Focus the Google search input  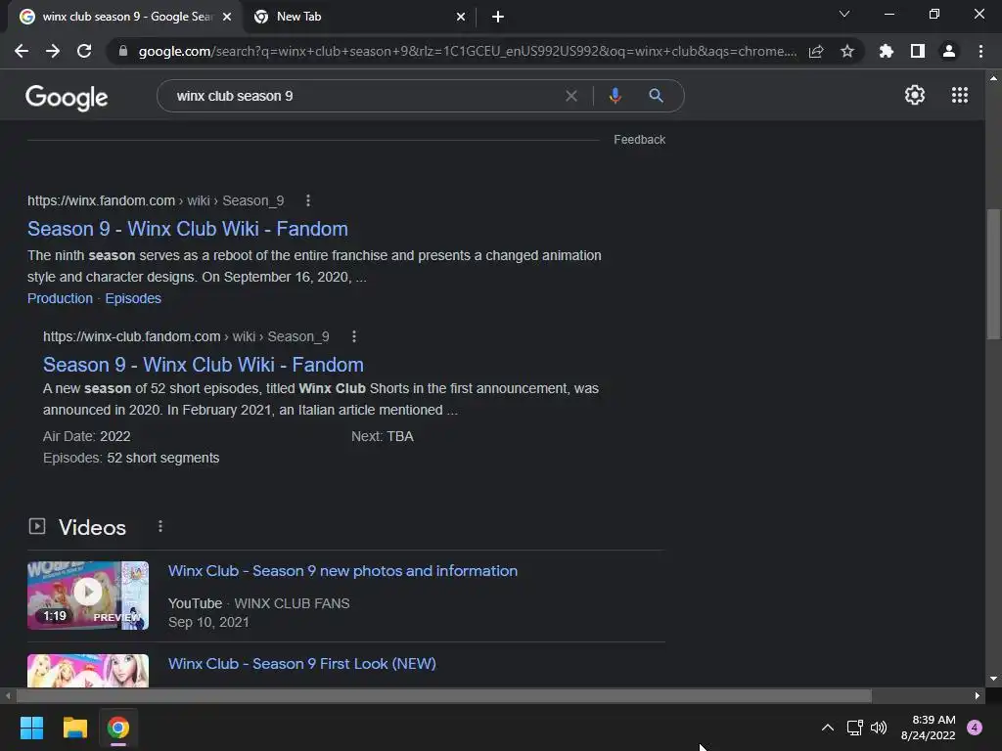[364, 96]
